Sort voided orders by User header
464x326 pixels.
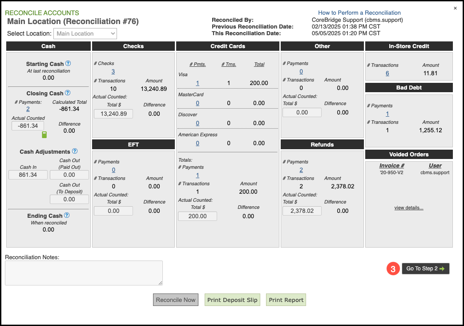pos(435,166)
